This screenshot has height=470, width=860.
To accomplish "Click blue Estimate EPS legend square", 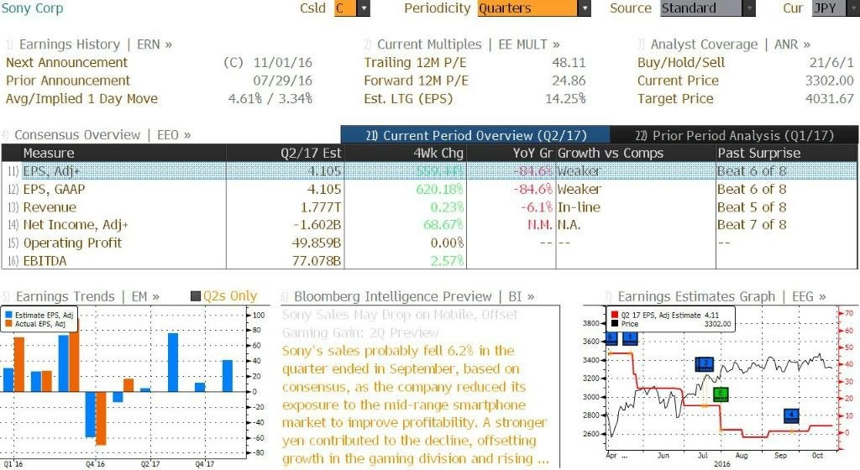I will click(x=8, y=315).
